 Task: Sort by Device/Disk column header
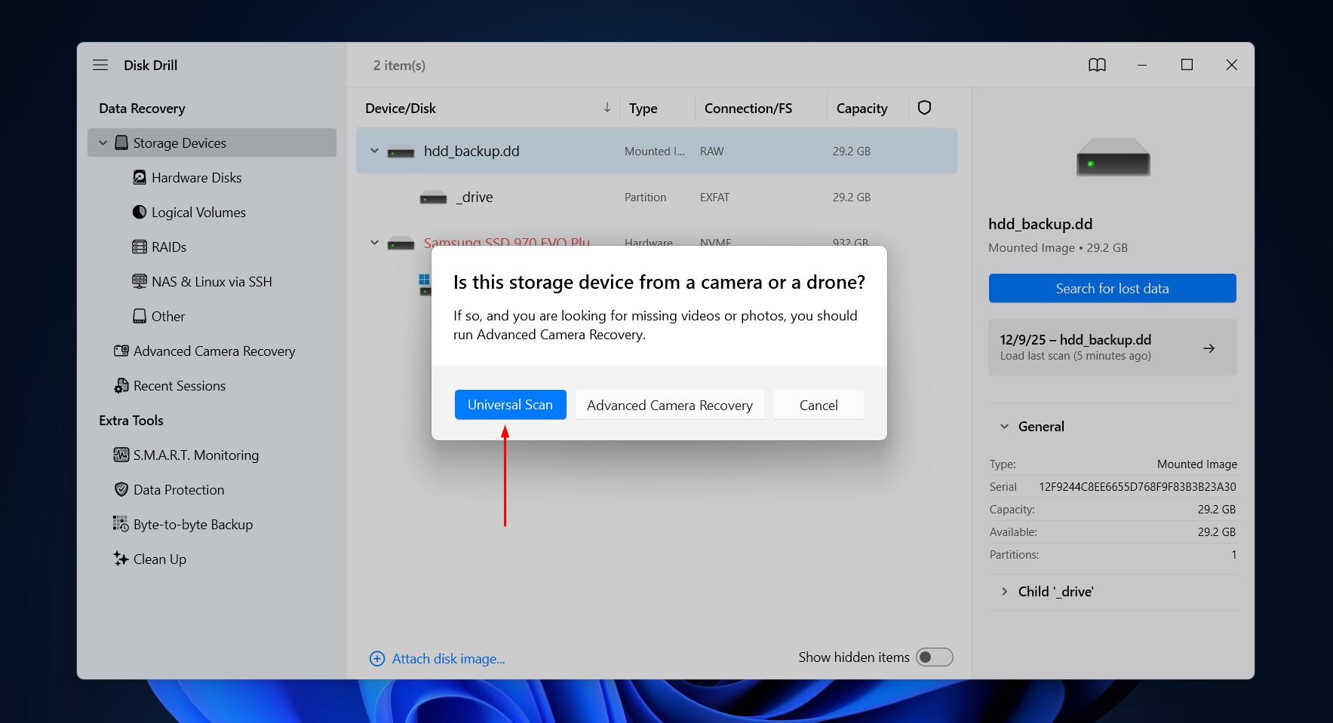401,109
